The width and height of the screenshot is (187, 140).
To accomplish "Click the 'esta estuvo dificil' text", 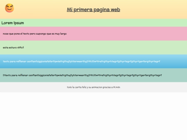I will [x=14, y=47].
